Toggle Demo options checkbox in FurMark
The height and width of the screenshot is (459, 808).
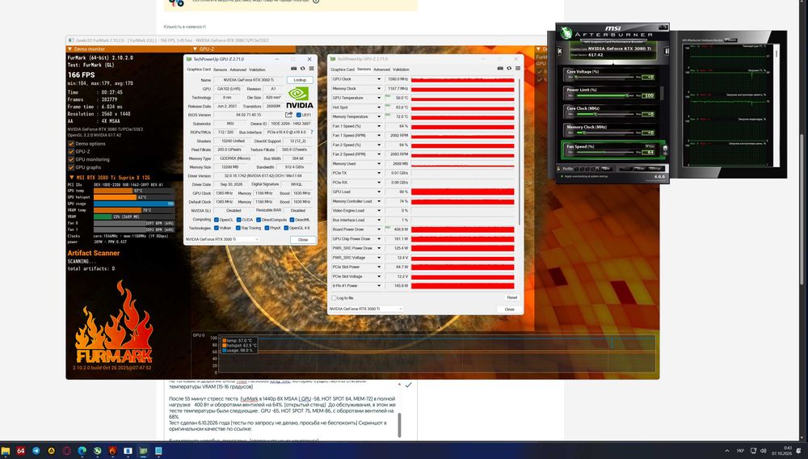point(71,144)
